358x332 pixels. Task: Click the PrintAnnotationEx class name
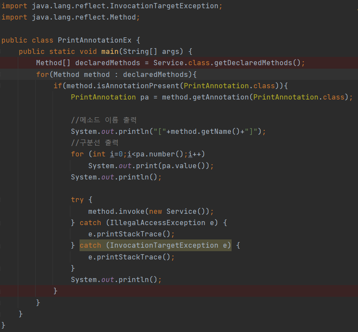(95, 40)
